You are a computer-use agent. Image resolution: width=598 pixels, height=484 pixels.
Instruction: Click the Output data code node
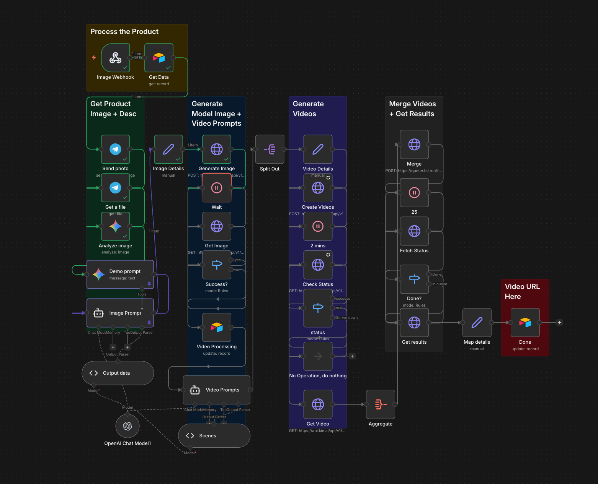118,373
